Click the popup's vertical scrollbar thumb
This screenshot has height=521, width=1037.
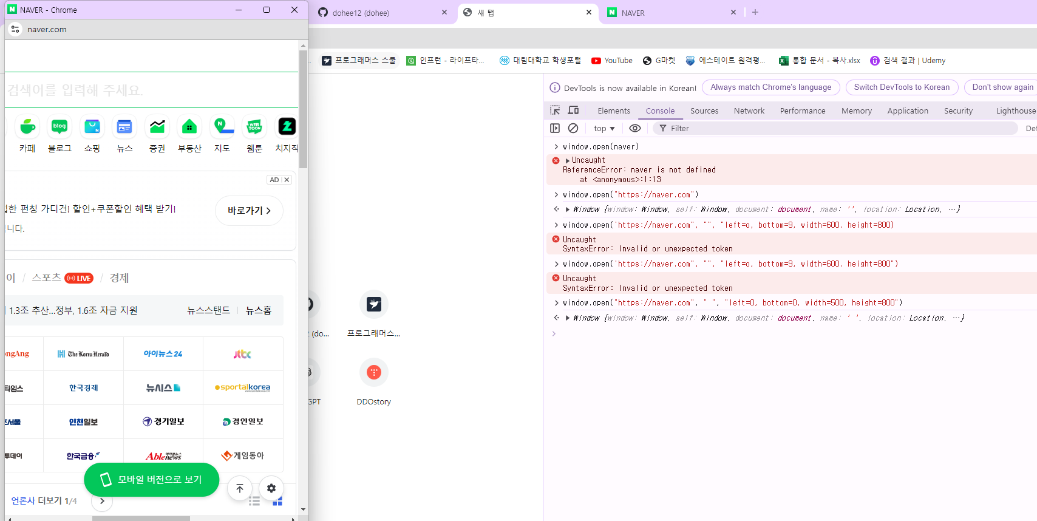303,109
